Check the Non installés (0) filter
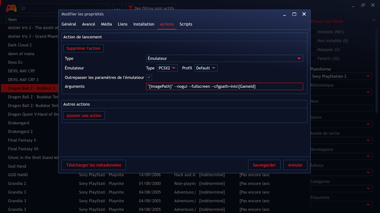This screenshot has height=213, width=380. [x=313, y=41]
